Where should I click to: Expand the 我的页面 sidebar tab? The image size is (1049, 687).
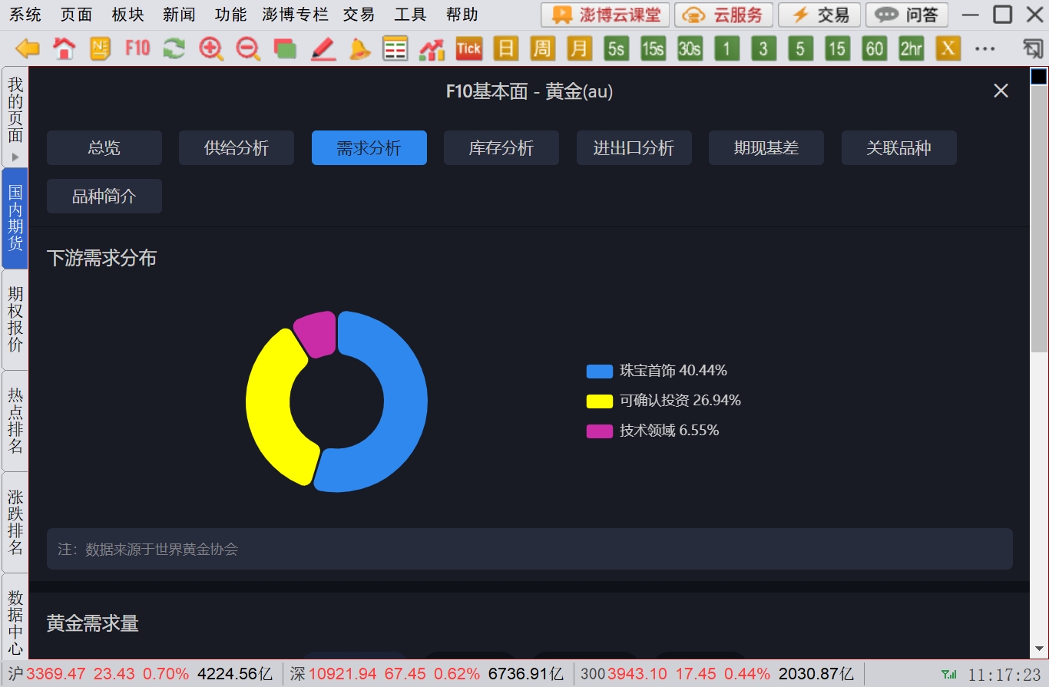pyautogui.click(x=15, y=117)
